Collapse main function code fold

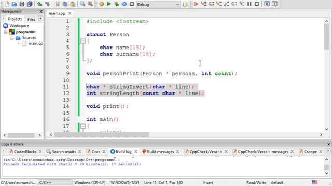point(83,126)
